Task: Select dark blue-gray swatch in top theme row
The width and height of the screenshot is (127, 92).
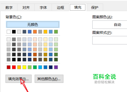Action: (24, 32)
